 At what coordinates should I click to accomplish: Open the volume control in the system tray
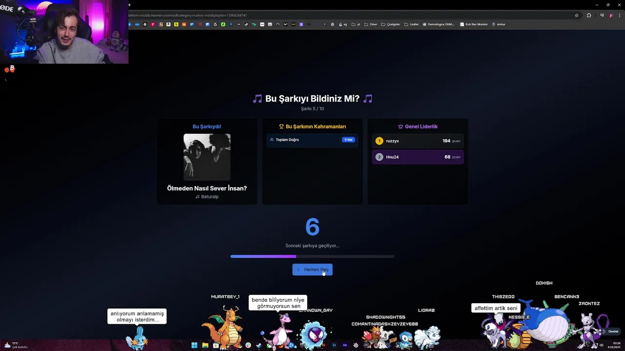click(602, 345)
